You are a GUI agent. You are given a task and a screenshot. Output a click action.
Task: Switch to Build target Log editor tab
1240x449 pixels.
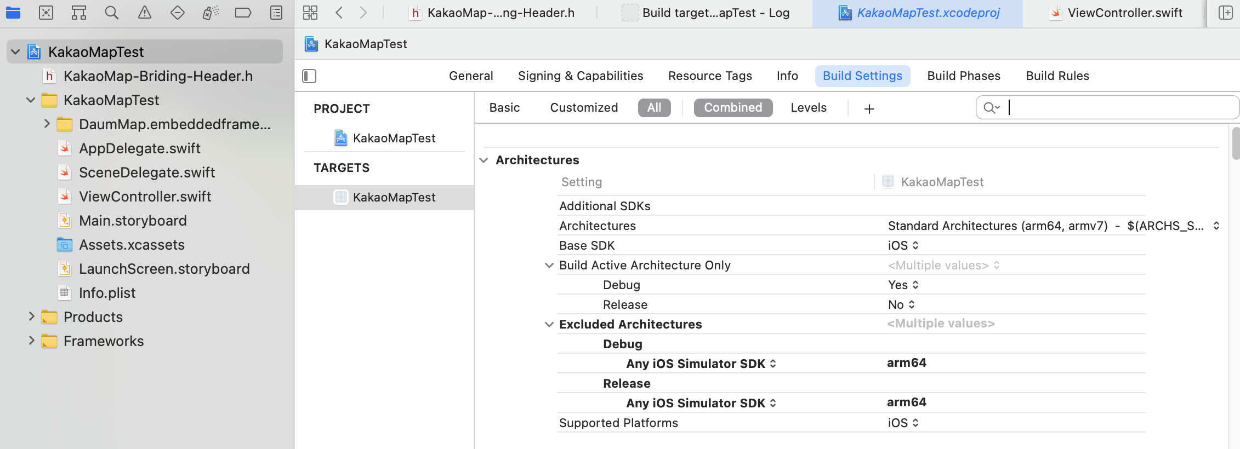pyautogui.click(x=706, y=13)
